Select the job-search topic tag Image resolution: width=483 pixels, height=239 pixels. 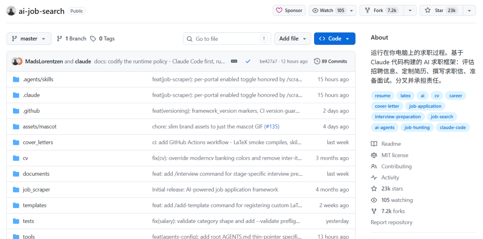click(442, 117)
